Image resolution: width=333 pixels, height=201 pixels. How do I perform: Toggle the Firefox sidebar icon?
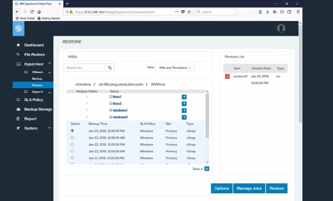pyautogui.click(x=289, y=12)
